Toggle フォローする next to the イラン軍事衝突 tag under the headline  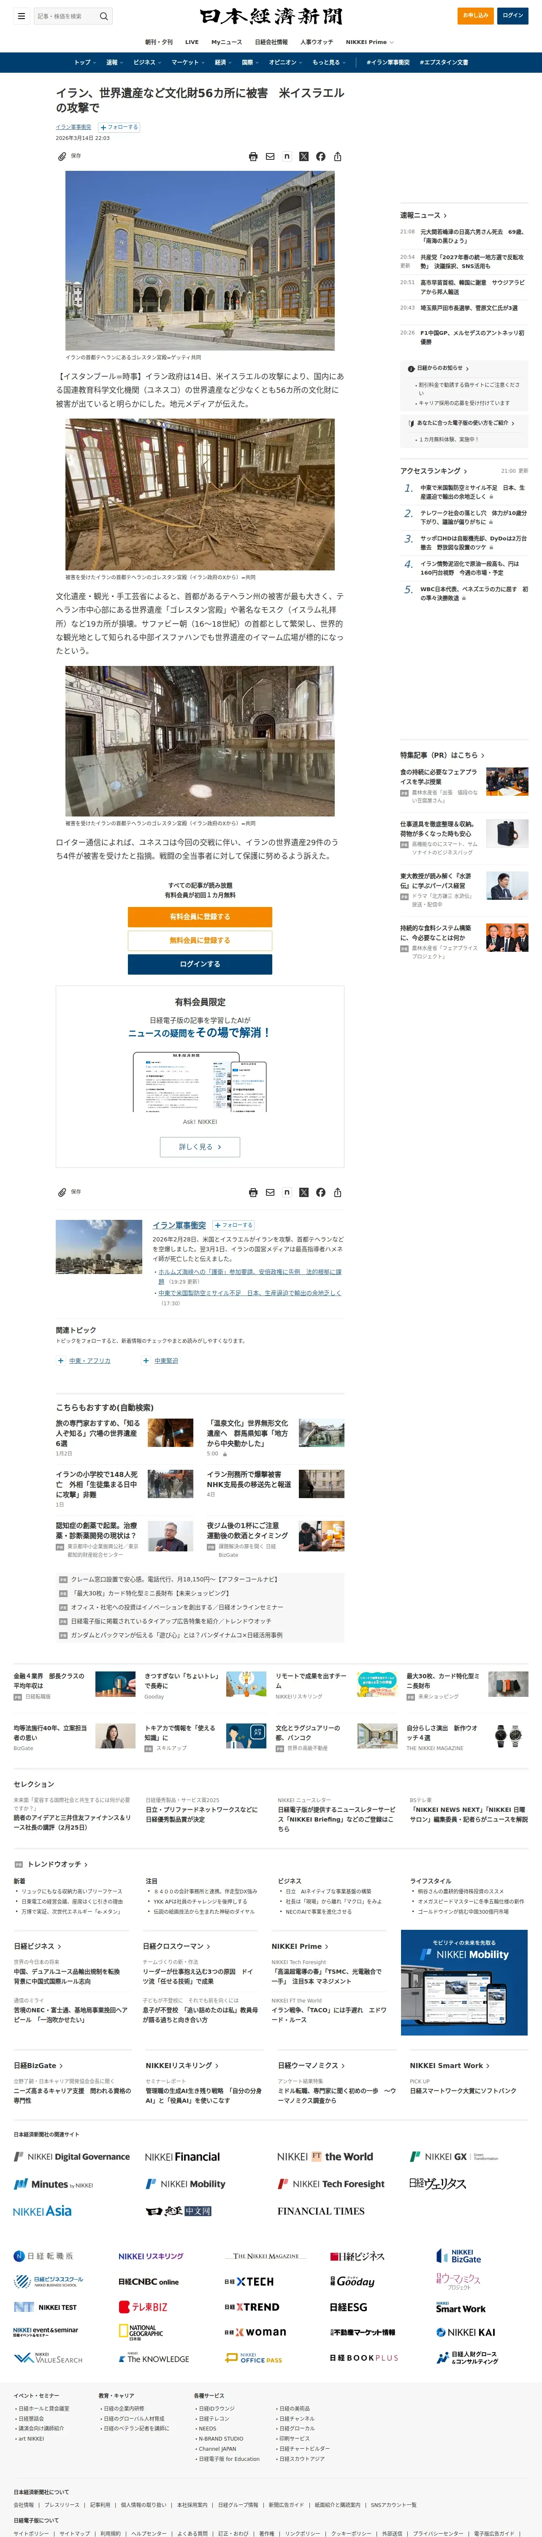click(119, 127)
